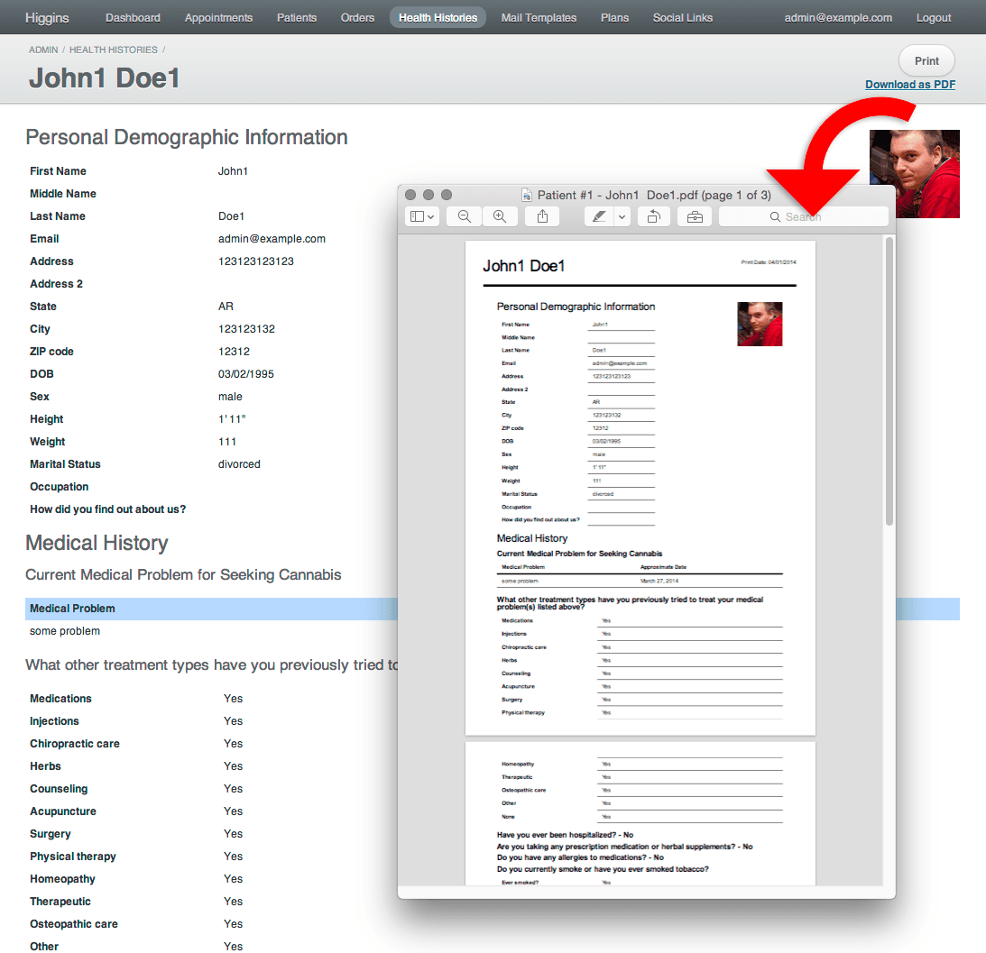Click the Address value 123123123123
The height and width of the screenshot is (953, 986).
[x=256, y=261]
